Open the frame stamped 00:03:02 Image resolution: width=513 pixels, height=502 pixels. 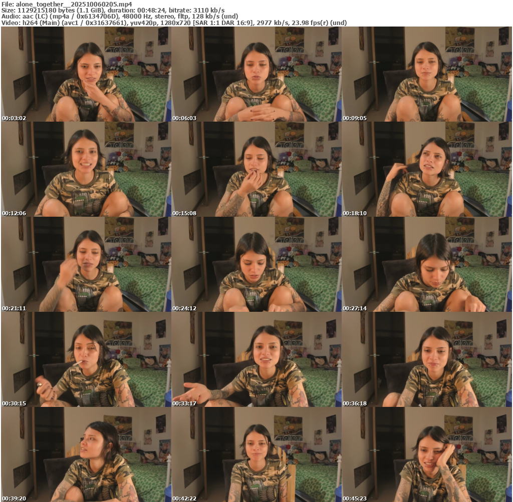86,74
